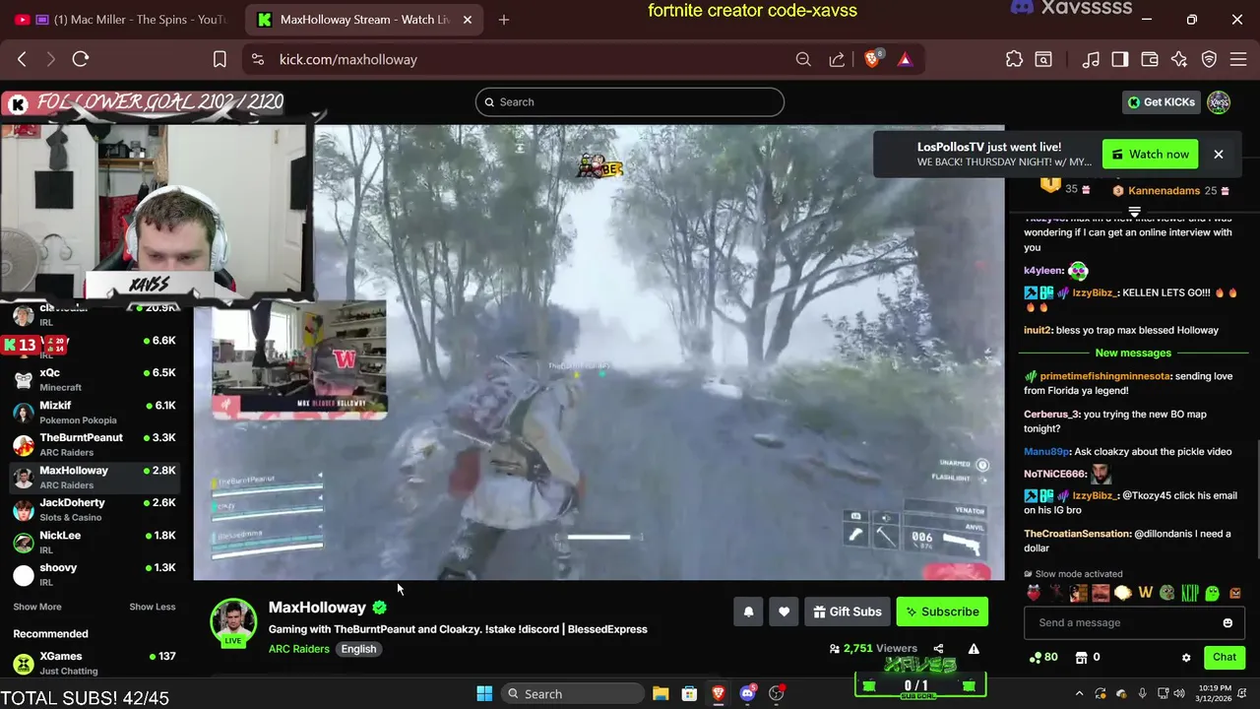Open channel points balance showing 80

point(1043,657)
